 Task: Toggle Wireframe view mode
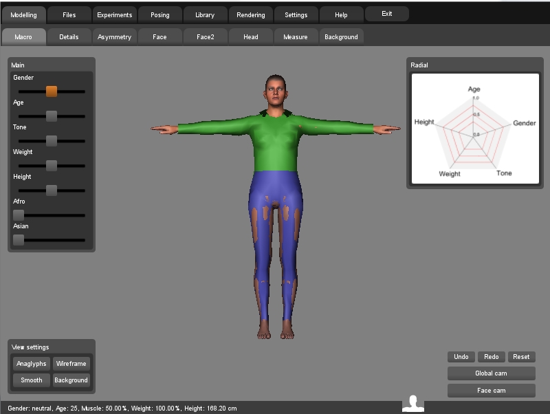(x=71, y=364)
